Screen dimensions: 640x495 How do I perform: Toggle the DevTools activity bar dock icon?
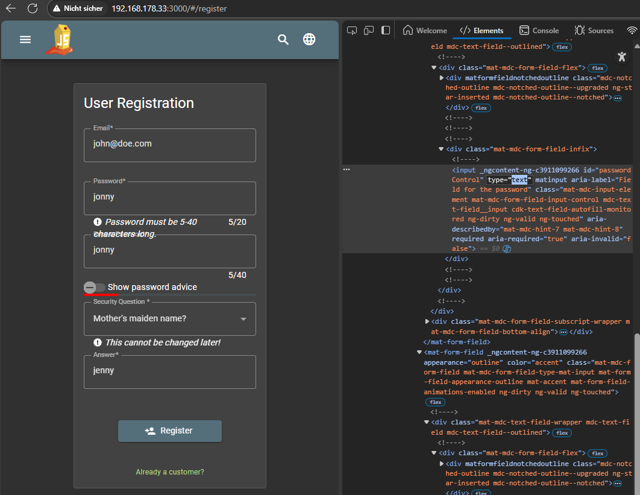click(x=386, y=31)
